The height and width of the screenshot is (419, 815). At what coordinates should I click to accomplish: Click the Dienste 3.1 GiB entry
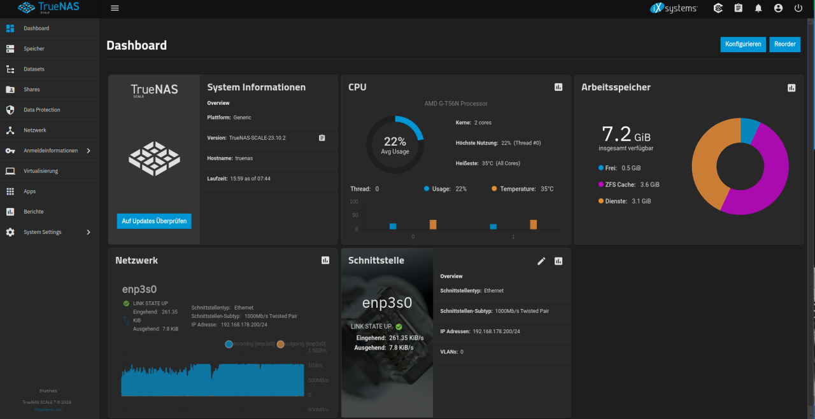coord(625,201)
